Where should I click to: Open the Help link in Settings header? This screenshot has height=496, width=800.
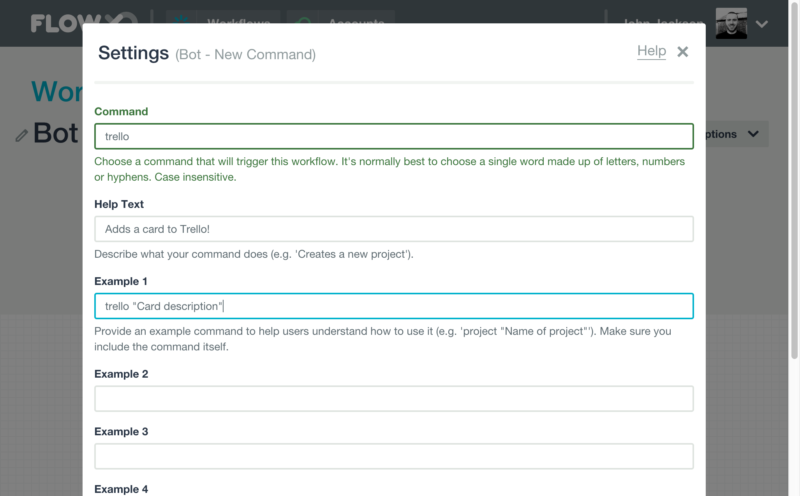click(x=651, y=51)
